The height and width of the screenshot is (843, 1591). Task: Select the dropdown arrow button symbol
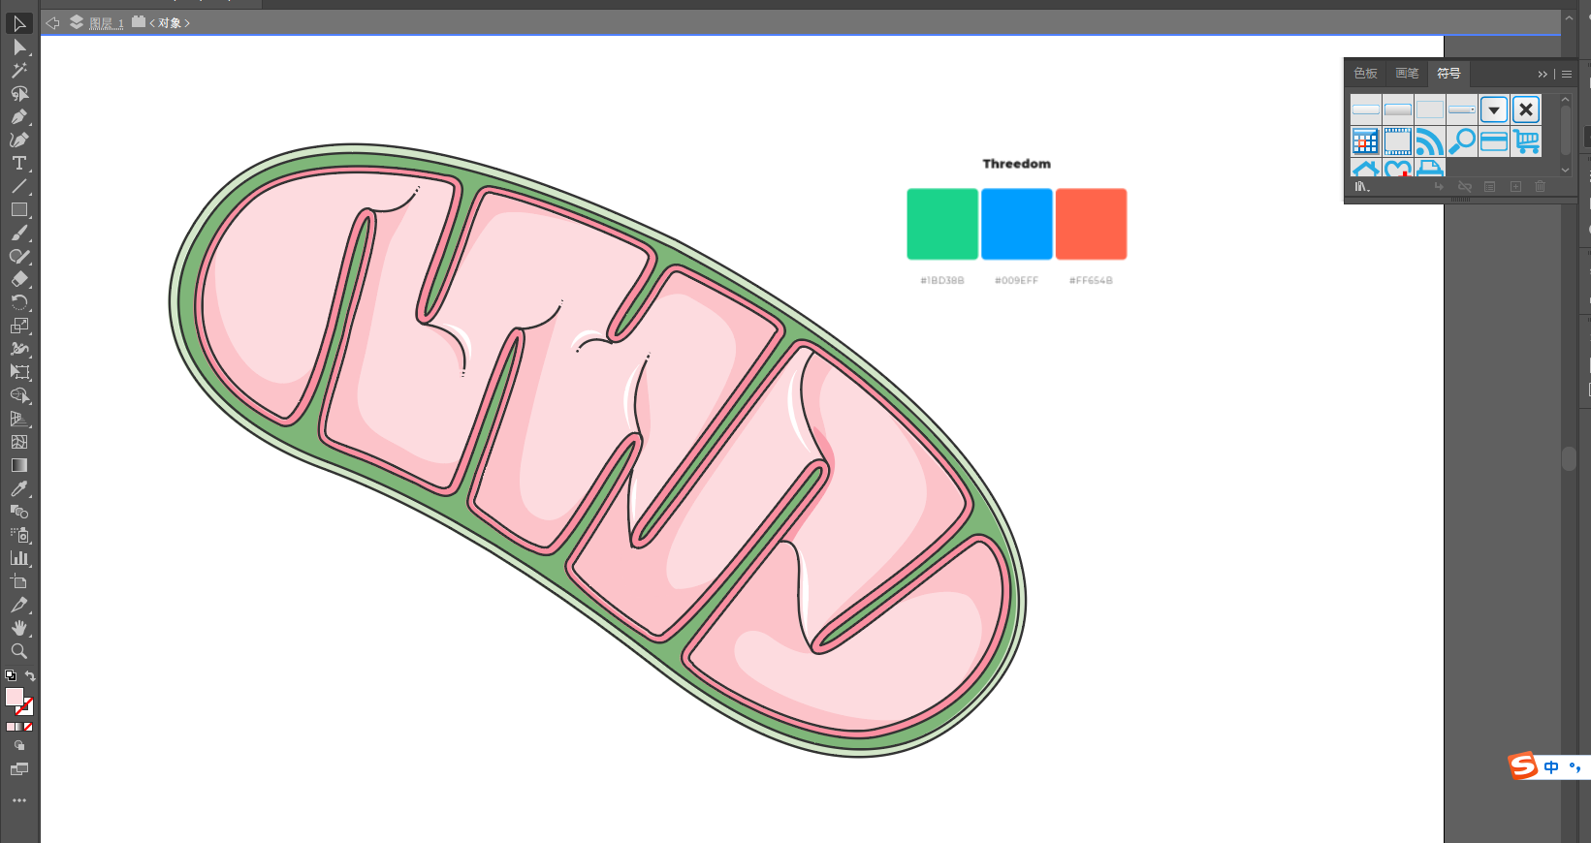(1494, 109)
